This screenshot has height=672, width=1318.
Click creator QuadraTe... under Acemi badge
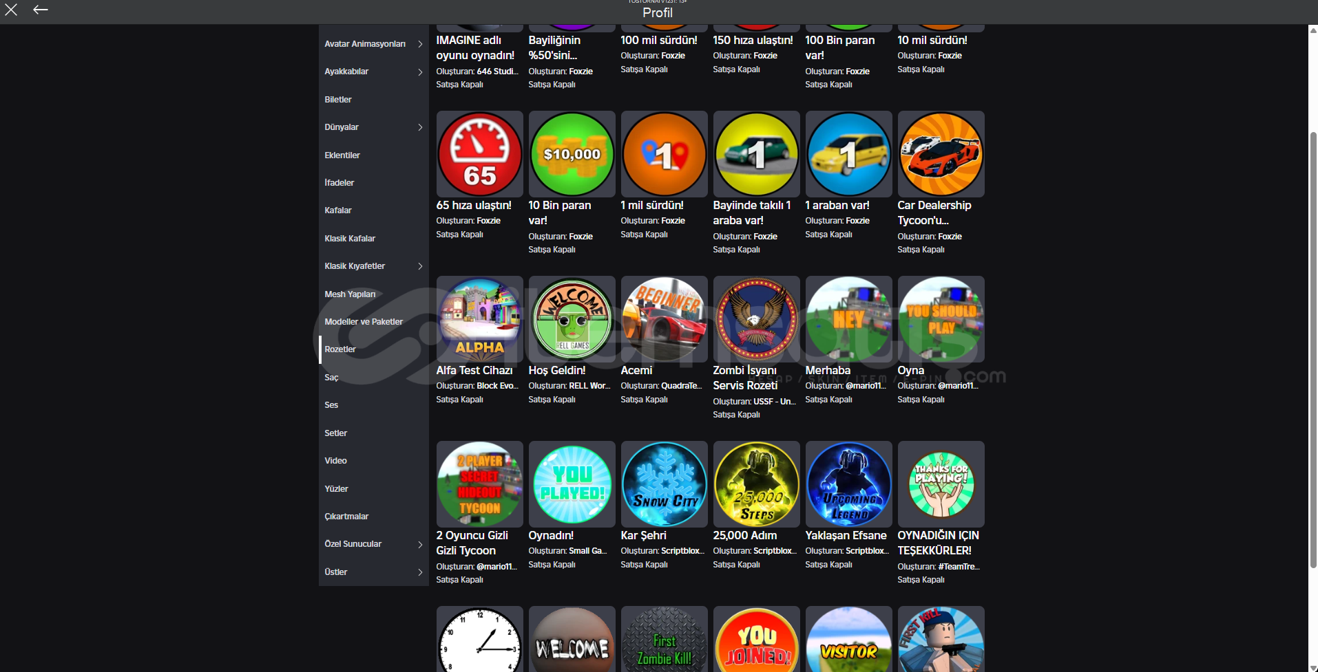pyautogui.click(x=681, y=386)
